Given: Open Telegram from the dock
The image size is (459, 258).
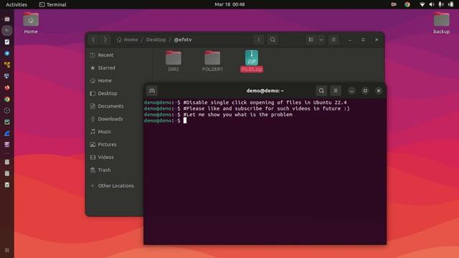Looking at the screenshot, I should coord(7,53).
